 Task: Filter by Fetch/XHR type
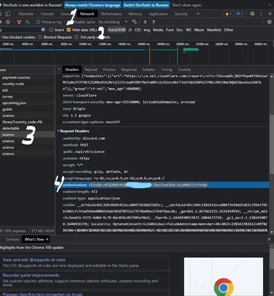tap(117, 30)
